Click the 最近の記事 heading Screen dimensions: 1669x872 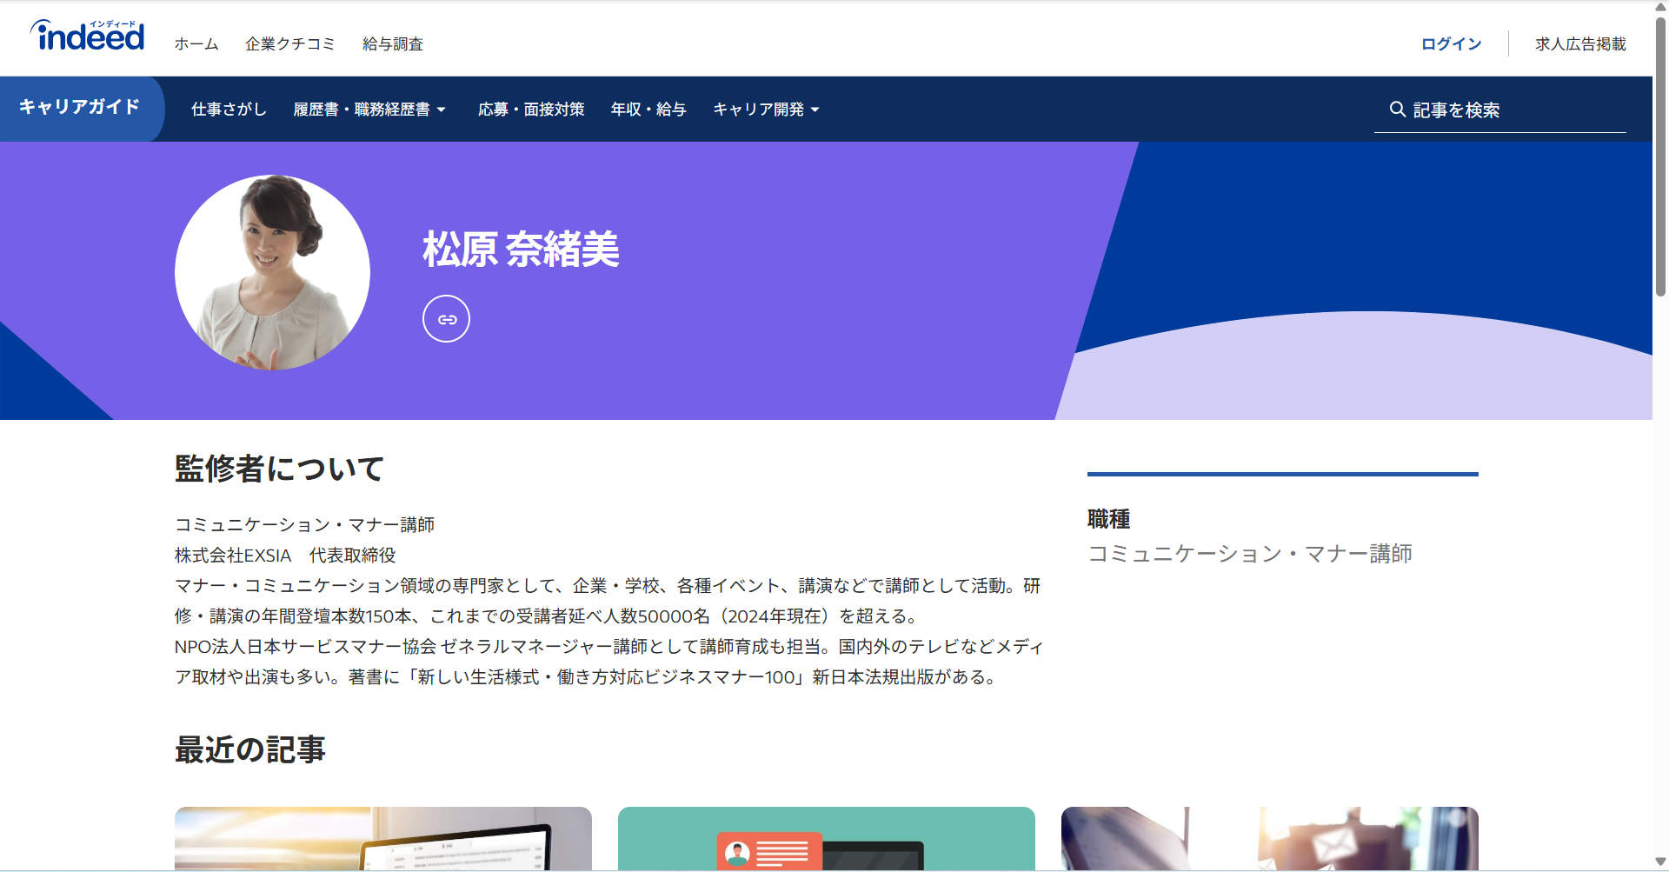pyautogui.click(x=249, y=749)
